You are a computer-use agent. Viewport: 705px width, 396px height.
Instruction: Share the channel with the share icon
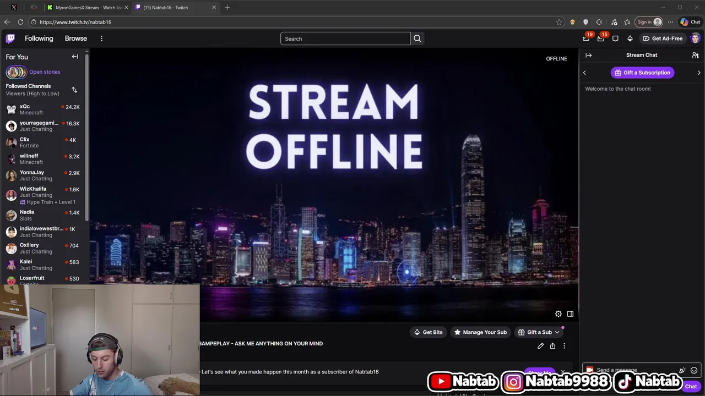coord(552,346)
